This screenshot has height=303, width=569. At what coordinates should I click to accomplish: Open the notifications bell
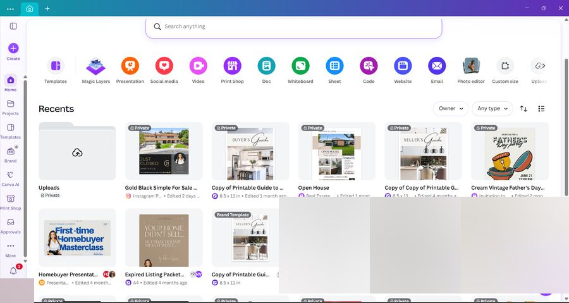[13, 271]
